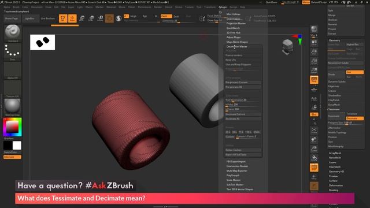The height and width of the screenshot is (208, 370).
Task: Click the BPR render icon at top of right shelf
Action: click(314, 29)
